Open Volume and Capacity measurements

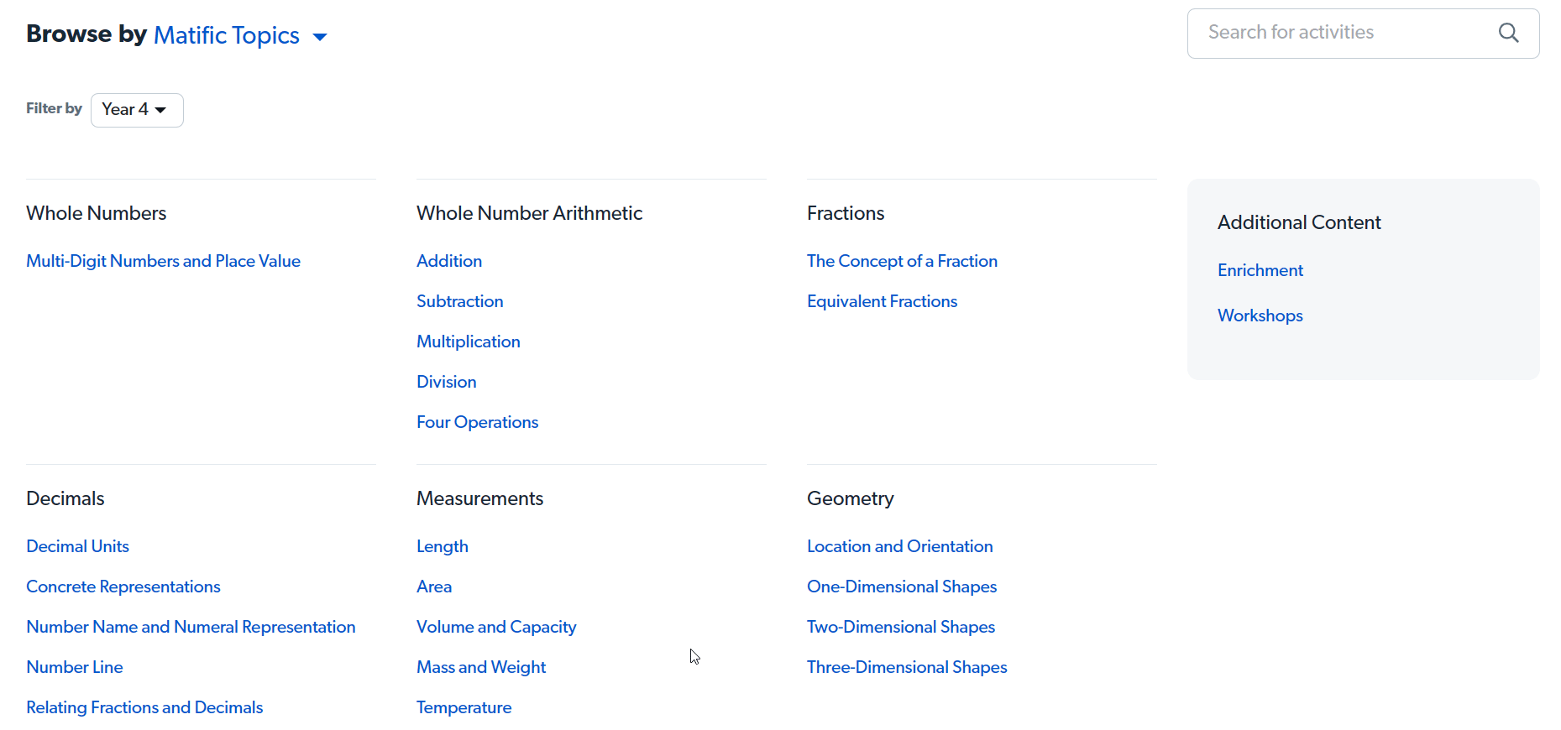point(496,627)
